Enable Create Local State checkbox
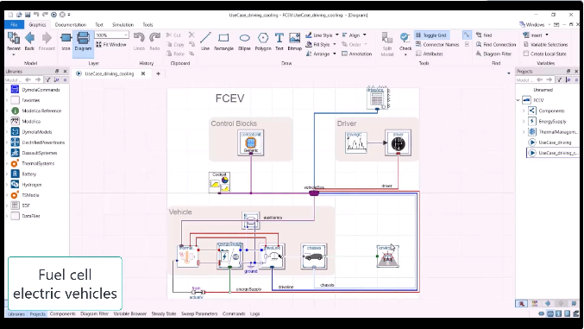 pos(526,54)
